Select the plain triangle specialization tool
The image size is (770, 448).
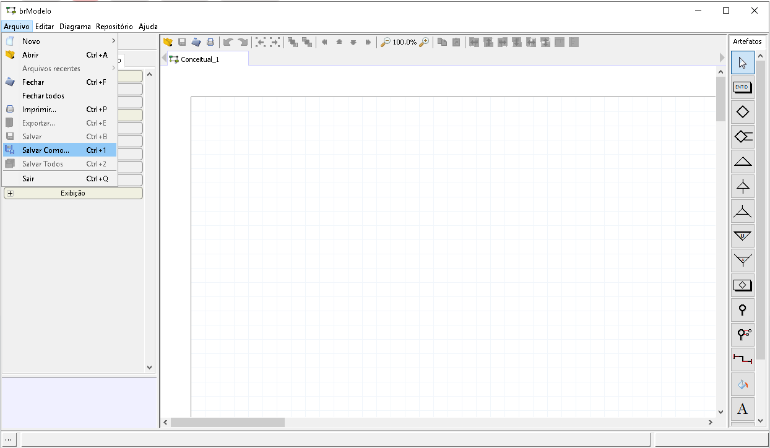point(743,162)
